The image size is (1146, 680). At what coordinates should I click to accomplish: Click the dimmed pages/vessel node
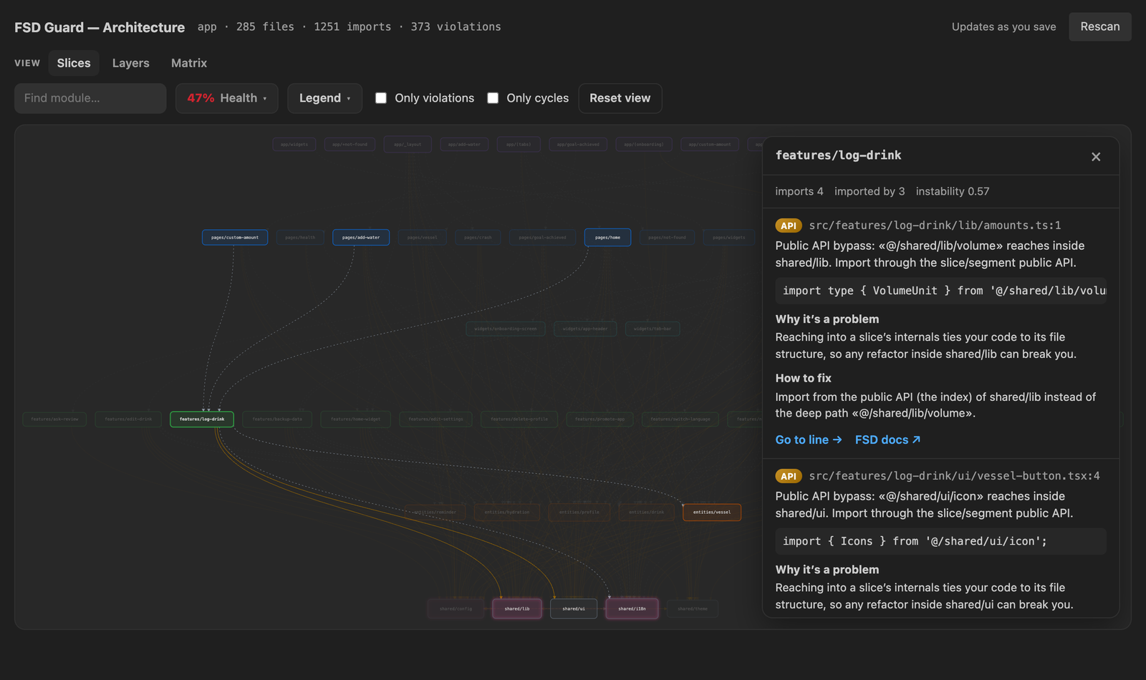point(422,237)
